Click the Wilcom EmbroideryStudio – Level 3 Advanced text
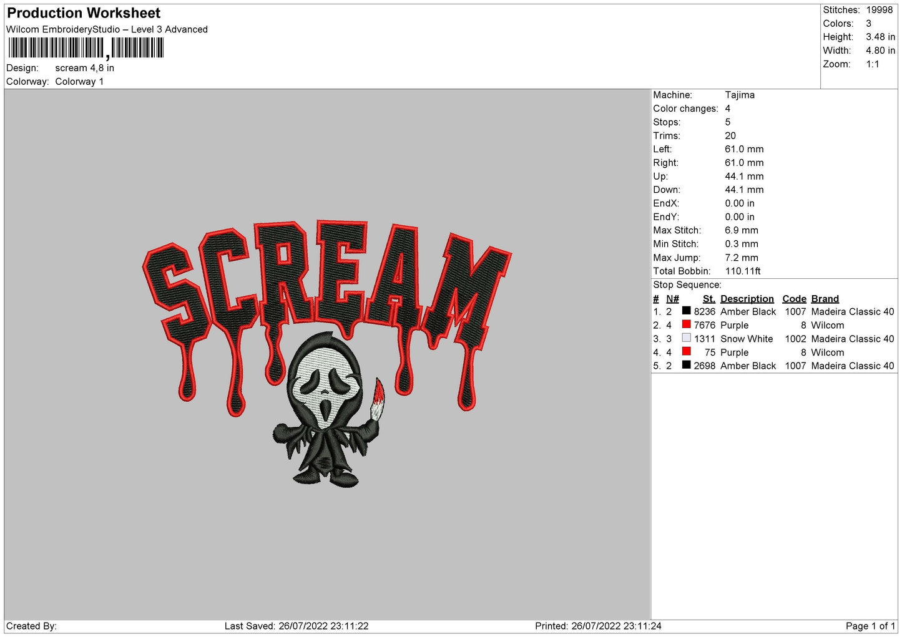Viewport: 902px width, 637px height. click(x=107, y=29)
